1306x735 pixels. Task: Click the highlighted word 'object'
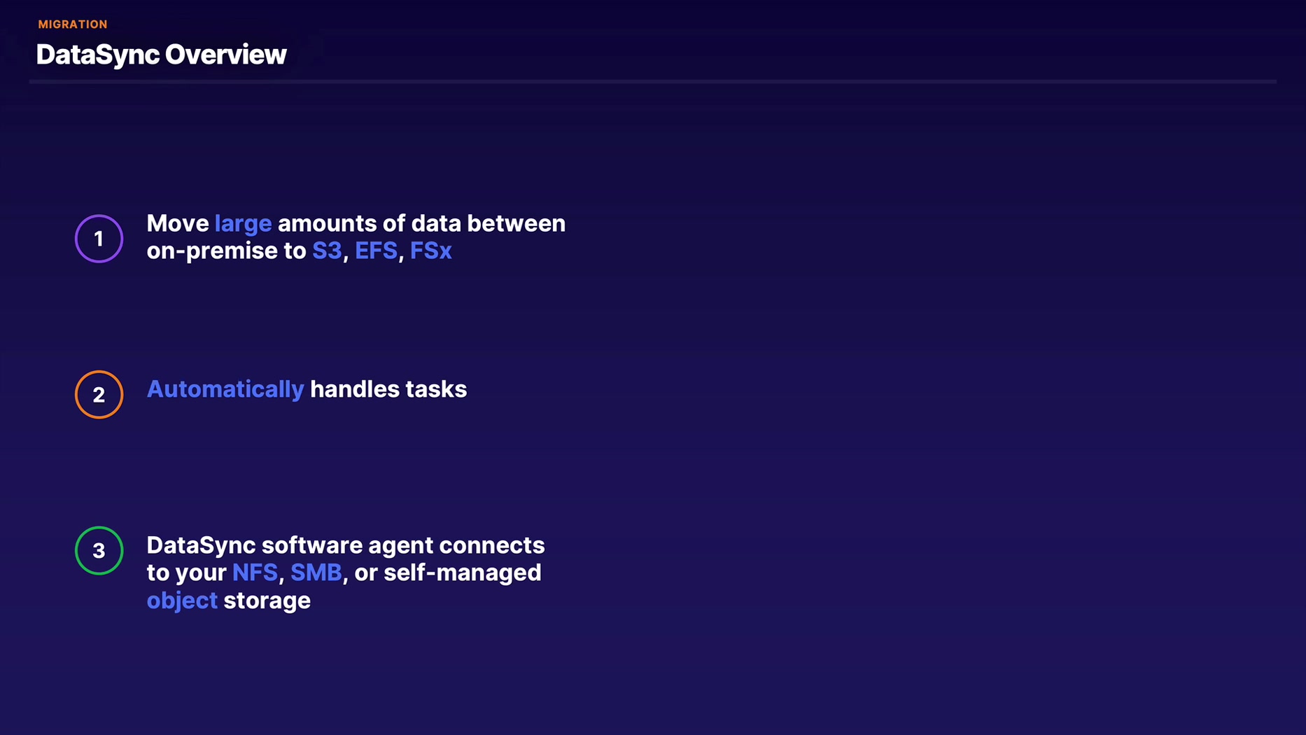pyautogui.click(x=182, y=601)
